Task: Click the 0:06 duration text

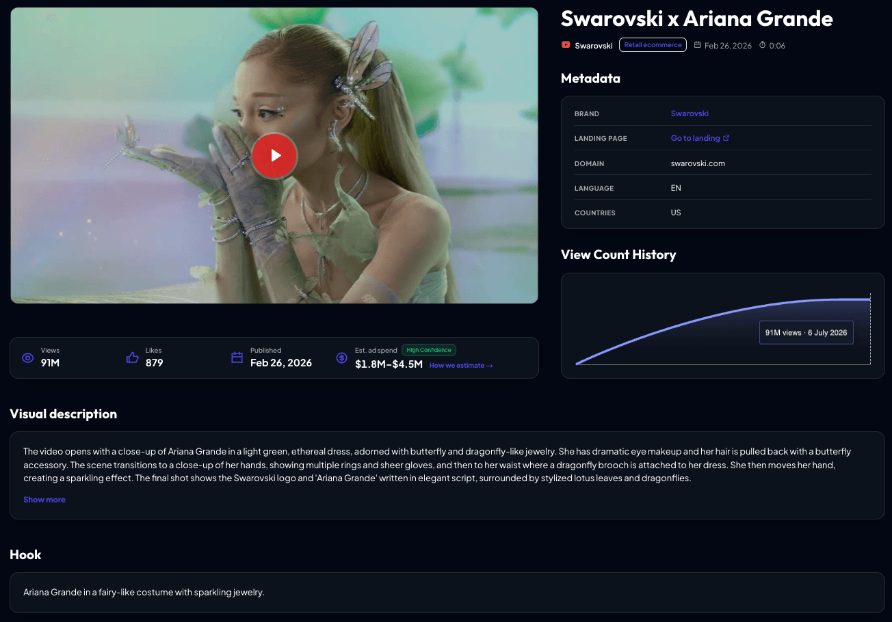Action: 777,46
